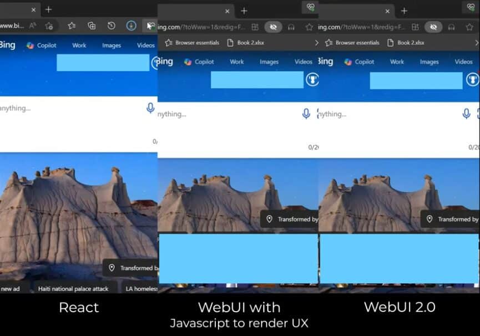
Task: Select Videos in the middle panel Bing header
Action: 304,62
